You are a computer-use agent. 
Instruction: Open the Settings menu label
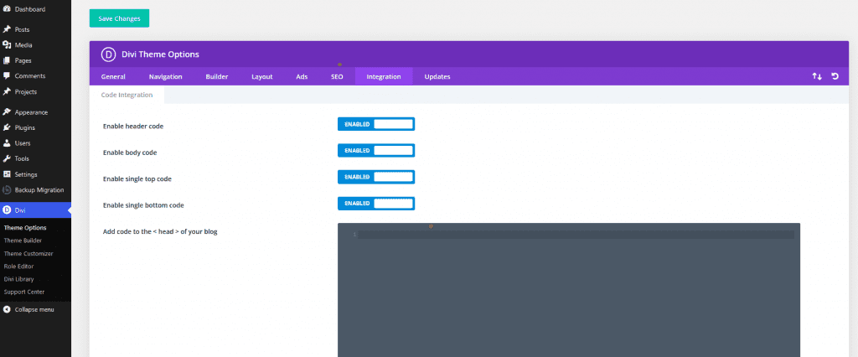click(x=26, y=174)
